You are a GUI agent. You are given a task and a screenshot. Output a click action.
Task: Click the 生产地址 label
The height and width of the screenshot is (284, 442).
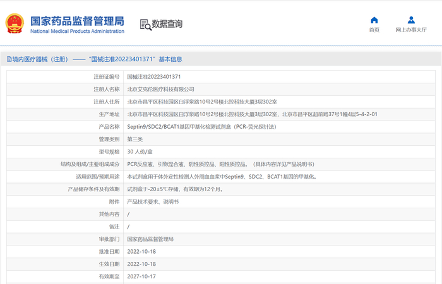109,114
